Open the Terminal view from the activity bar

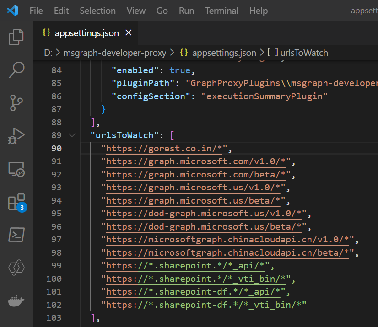(16, 235)
